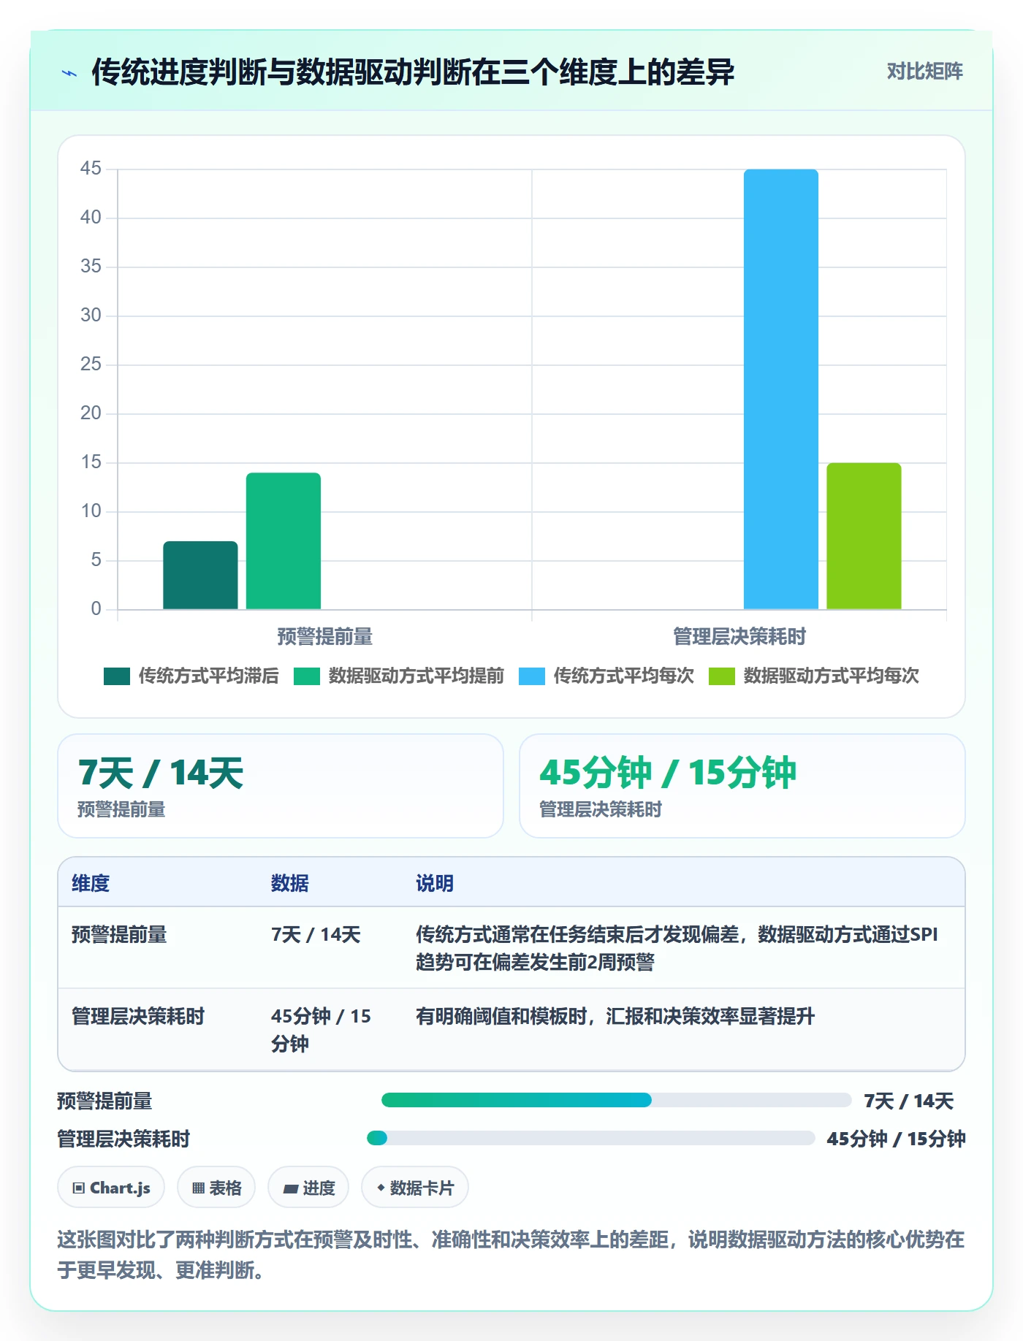Click the 数据 column header

pos(290,883)
